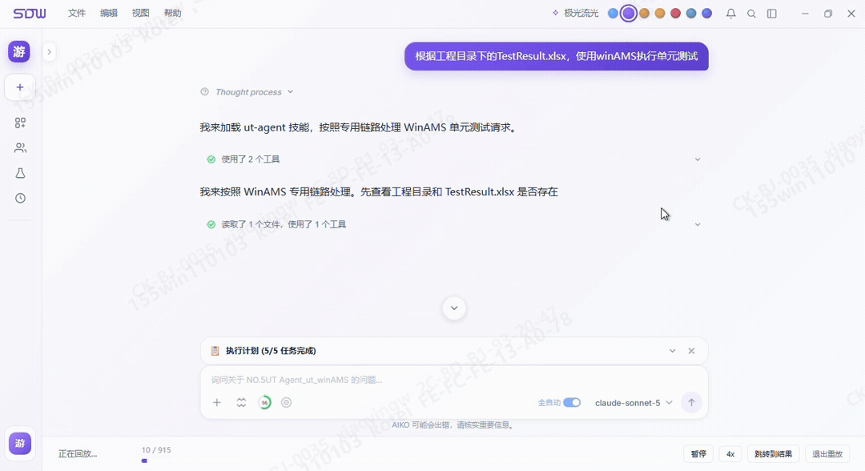The image size is (865, 471).
Task: Click green check next to 读取了 1 个文件
Action: (x=211, y=224)
